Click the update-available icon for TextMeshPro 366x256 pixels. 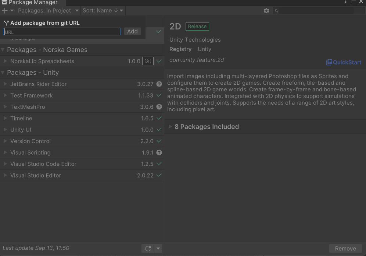[x=159, y=107]
